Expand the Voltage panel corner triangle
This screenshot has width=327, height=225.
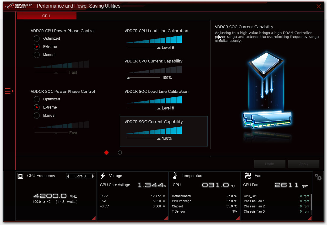(x=166, y=218)
